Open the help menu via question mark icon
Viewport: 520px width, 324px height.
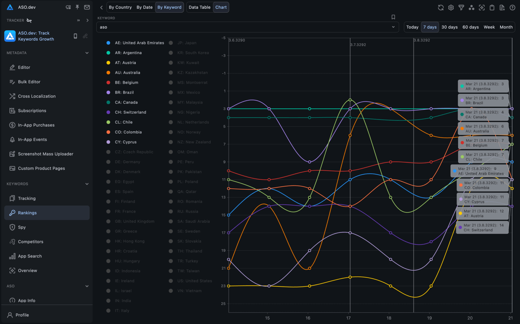click(x=512, y=7)
